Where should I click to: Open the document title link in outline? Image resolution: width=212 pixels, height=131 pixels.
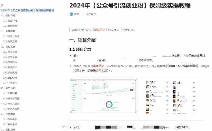[x=27, y=10]
